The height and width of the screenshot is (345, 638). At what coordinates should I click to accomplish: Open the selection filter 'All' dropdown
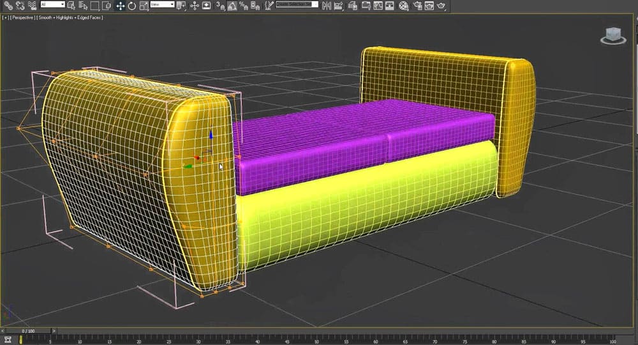pyautogui.click(x=52, y=4)
